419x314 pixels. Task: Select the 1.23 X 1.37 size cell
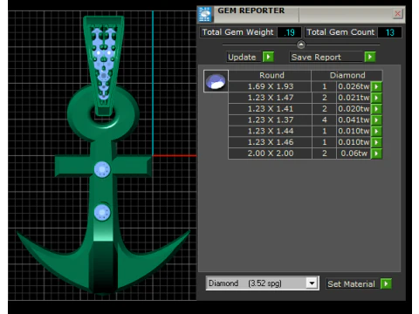270,119
